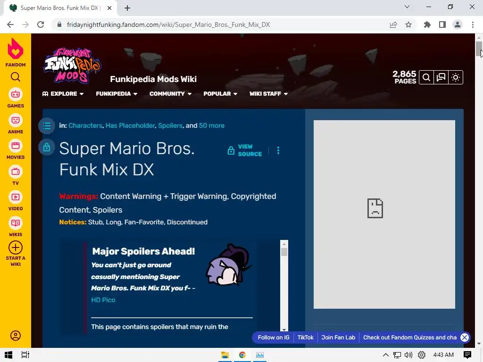Expand the Wiki Staff menu
The width and height of the screenshot is (483, 362).
268,94
